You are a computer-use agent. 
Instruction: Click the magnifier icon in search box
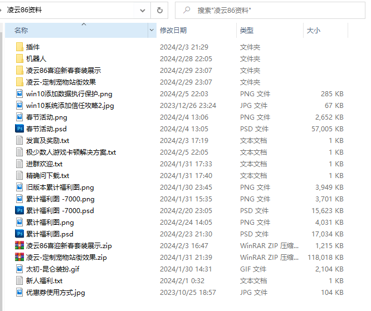[187, 10]
